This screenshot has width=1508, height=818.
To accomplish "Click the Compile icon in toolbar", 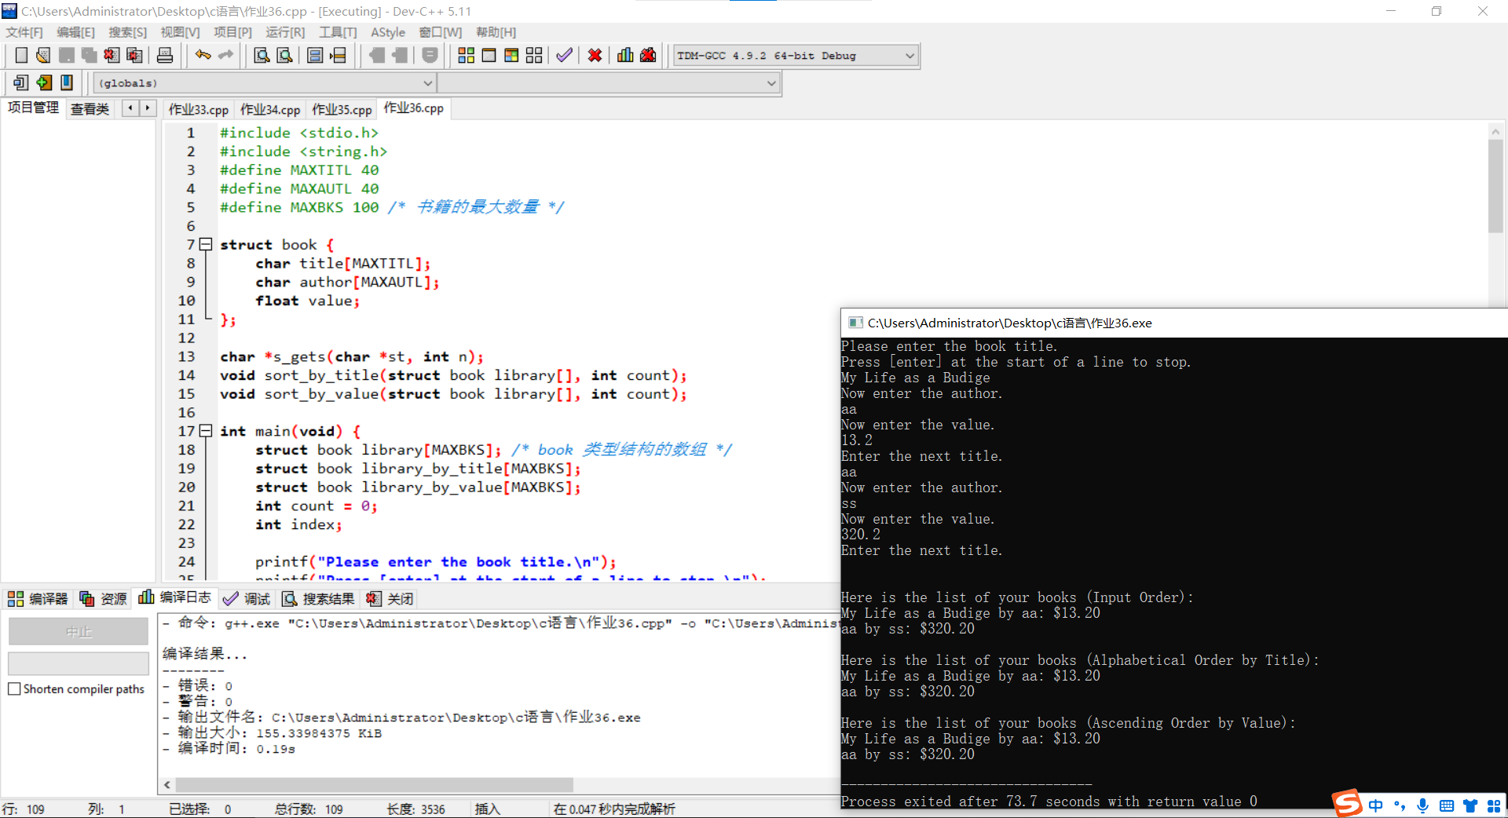I will click(466, 55).
